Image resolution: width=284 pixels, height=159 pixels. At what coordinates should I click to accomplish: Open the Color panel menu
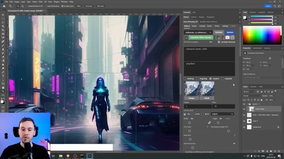282,12
